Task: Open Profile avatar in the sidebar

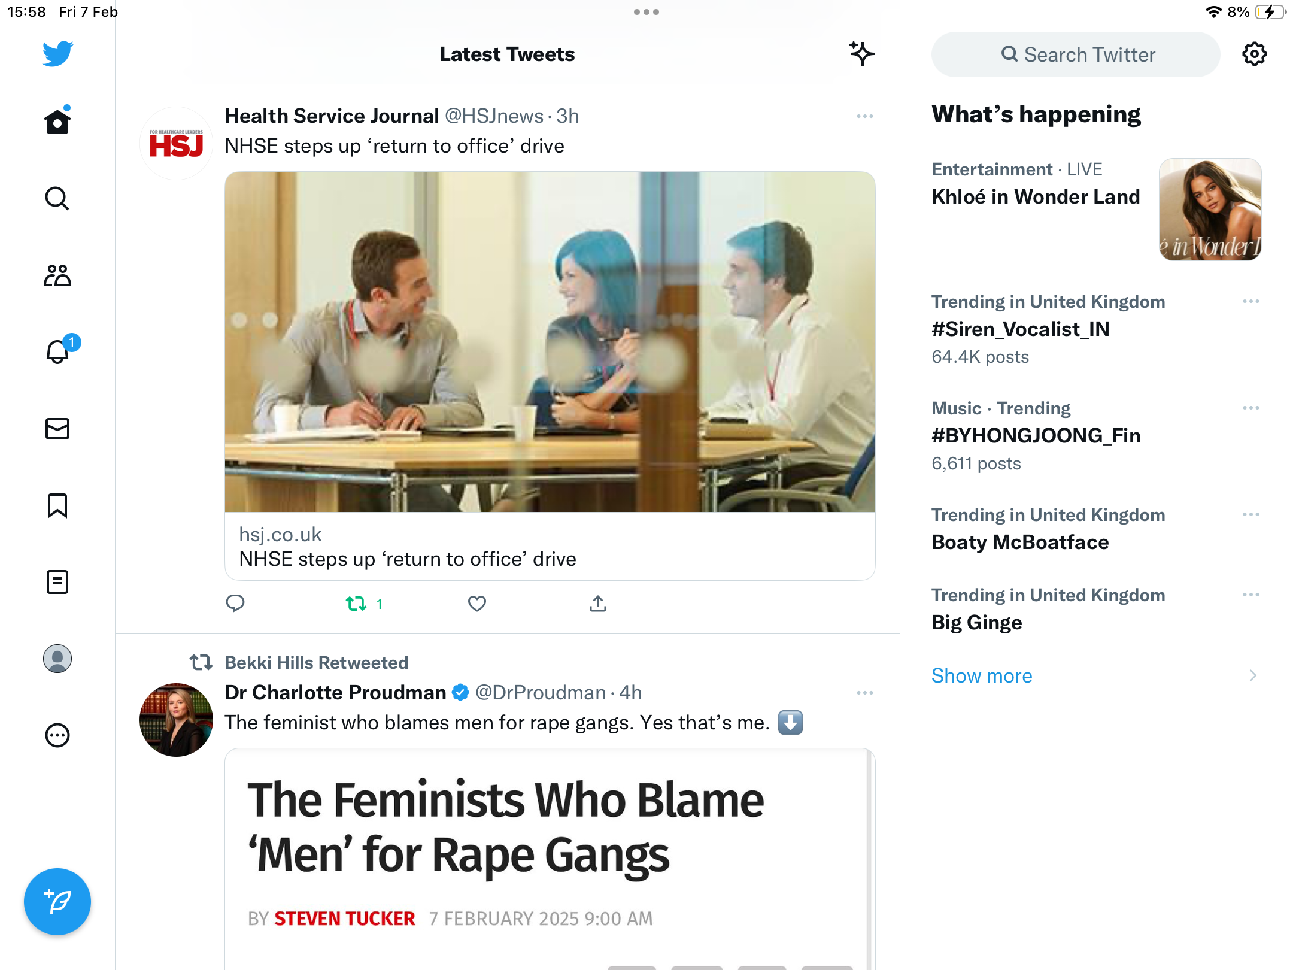Action: pos(57,659)
